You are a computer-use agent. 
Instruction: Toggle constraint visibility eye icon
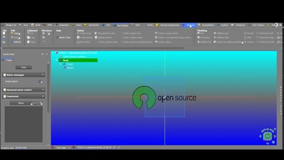coord(35,103)
